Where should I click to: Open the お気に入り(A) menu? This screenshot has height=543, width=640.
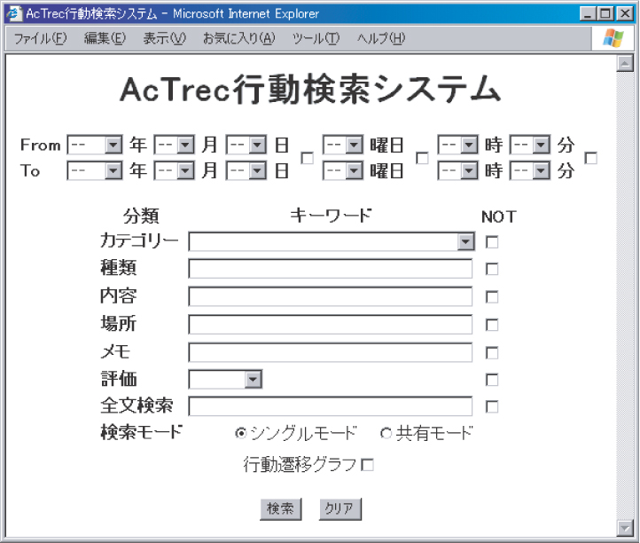point(239,38)
